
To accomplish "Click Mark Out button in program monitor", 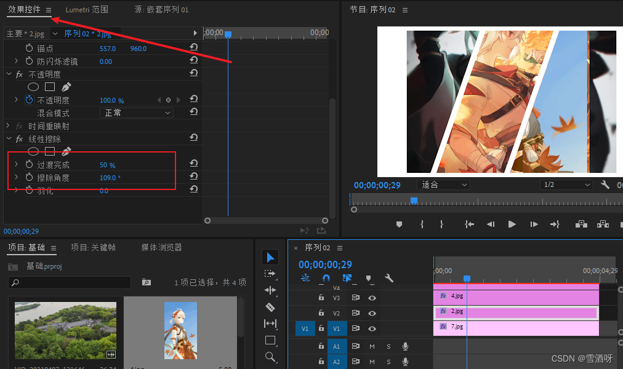I will coord(441,224).
